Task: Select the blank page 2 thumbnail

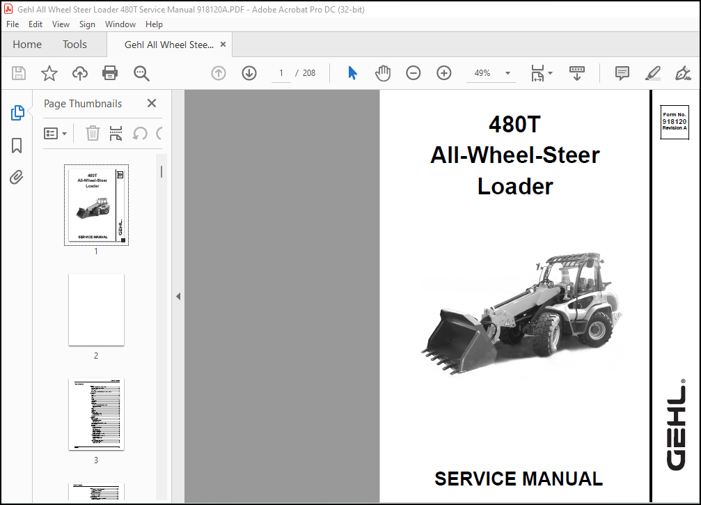Action: point(96,309)
